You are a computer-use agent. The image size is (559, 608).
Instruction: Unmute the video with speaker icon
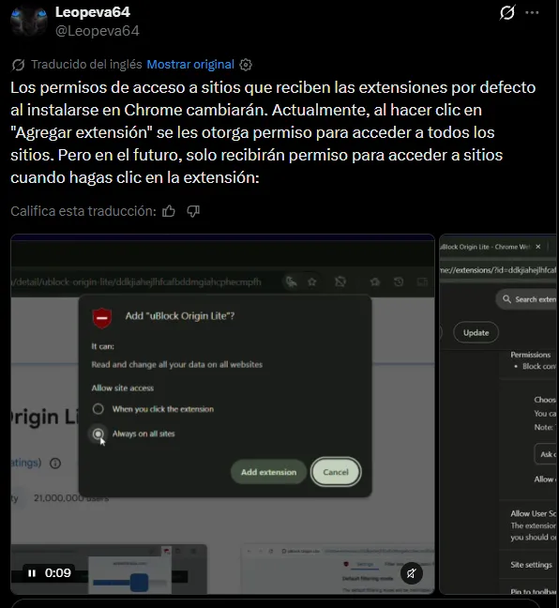412,573
